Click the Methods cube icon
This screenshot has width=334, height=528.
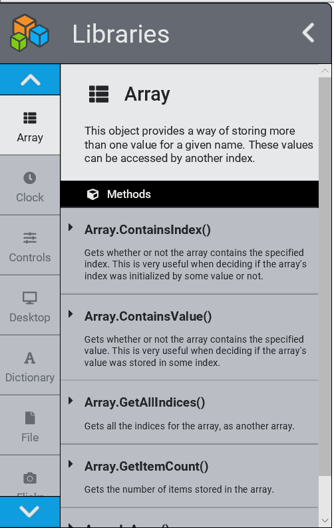pyautogui.click(x=92, y=194)
